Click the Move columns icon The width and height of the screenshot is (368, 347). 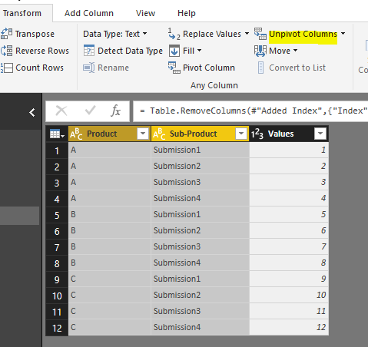tap(260, 51)
